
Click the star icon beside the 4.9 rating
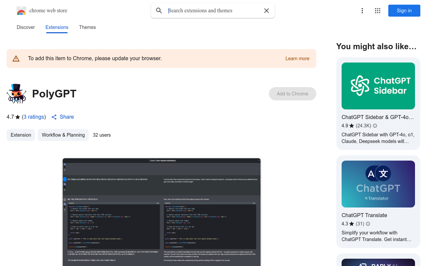pyautogui.click(x=352, y=126)
